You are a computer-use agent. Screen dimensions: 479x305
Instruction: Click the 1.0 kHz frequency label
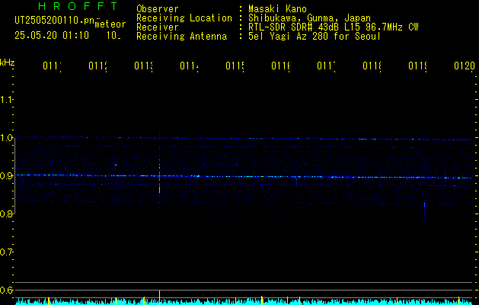pos(6,138)
